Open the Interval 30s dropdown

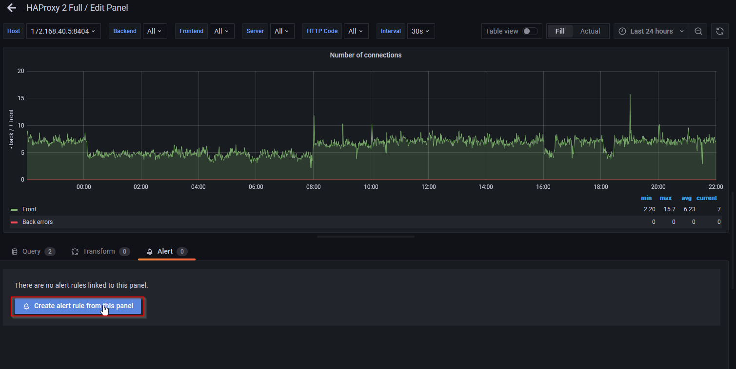tap(421, 31)
